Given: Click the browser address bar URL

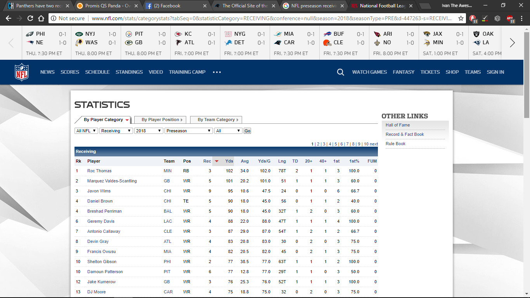Looking at the screenshot, I should point(272,18).
